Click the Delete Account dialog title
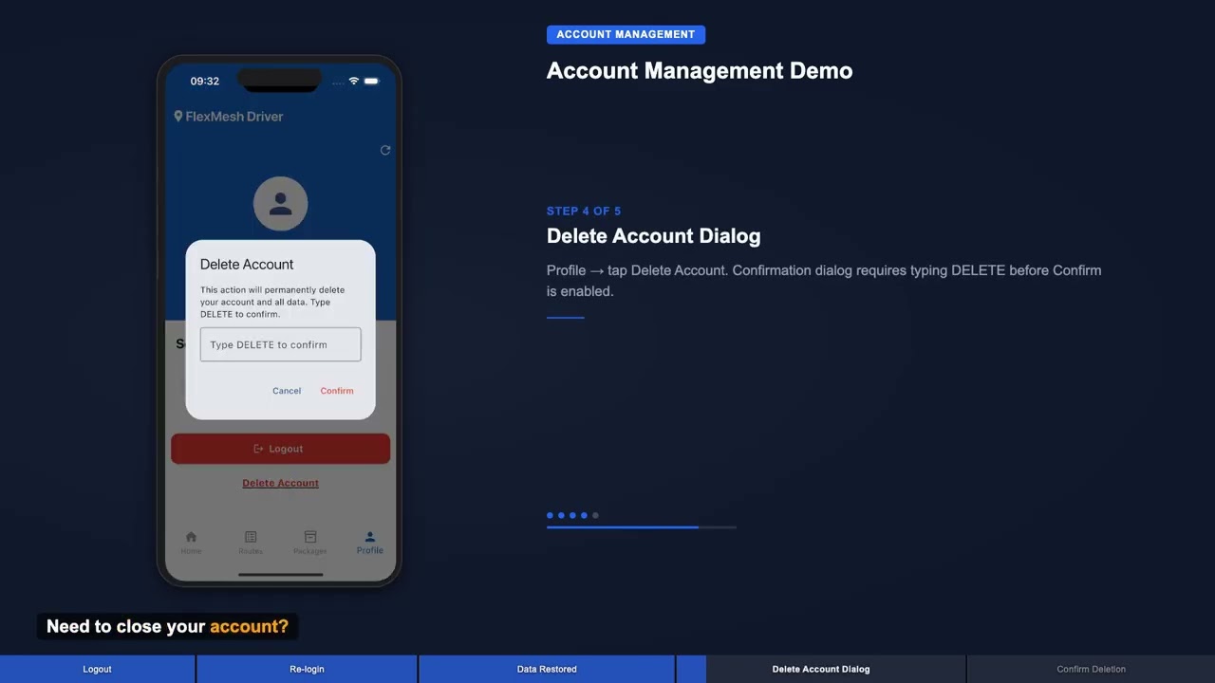The image size is (1215, 683). [247, 265]
